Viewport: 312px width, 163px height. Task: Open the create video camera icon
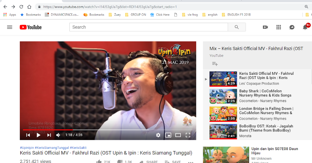[265, 27]
